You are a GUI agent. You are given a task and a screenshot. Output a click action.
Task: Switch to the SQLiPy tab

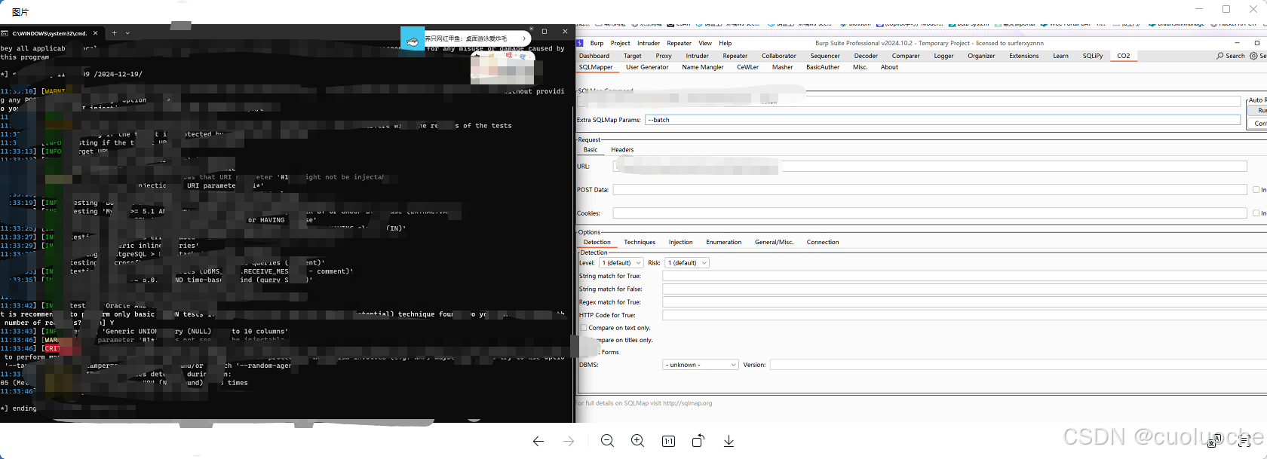tap(1093, 56)
